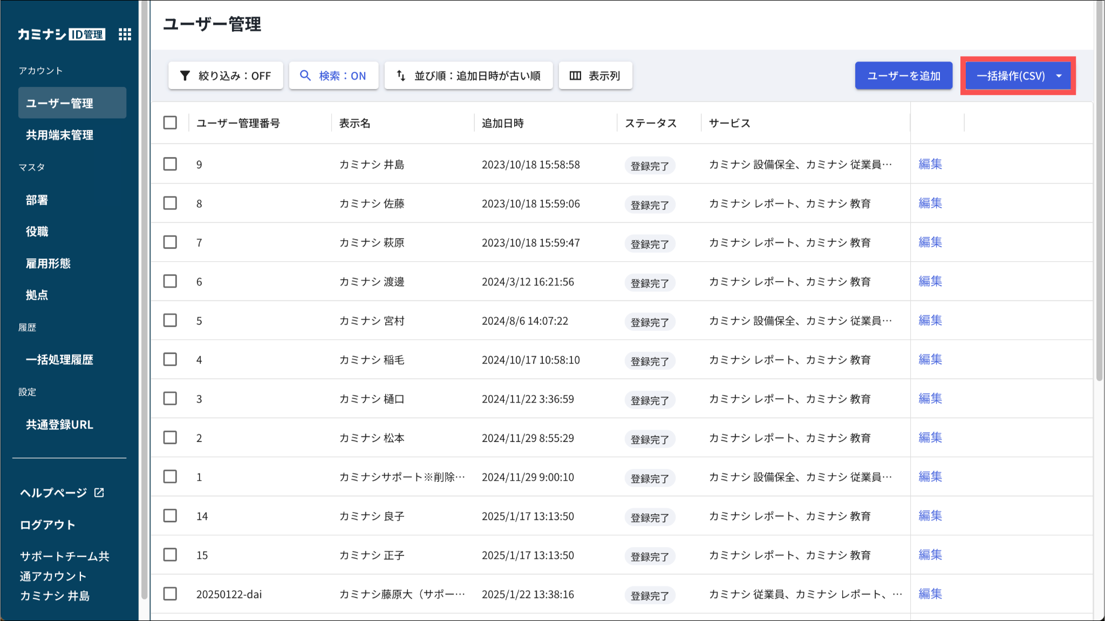Viewport: 1105px width, 621px height.
Task: Click 編集 link for カミナシ 佐藤
Action: [930, 203]
